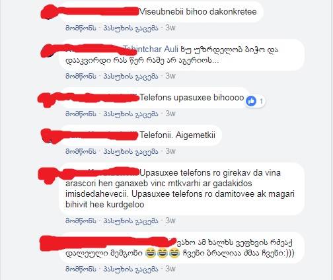333x280 pixels.
Task: Open the reaction count "1" beside thumbs-up
Action: tap(261, 101)
